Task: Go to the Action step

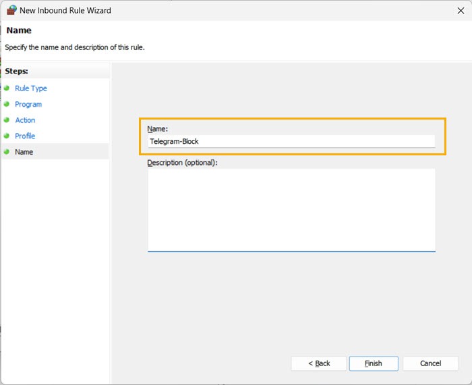Action: [x=26, y=120]
